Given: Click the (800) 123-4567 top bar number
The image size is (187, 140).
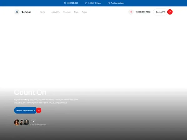Looking at the screenshot, I should point(72,3).
